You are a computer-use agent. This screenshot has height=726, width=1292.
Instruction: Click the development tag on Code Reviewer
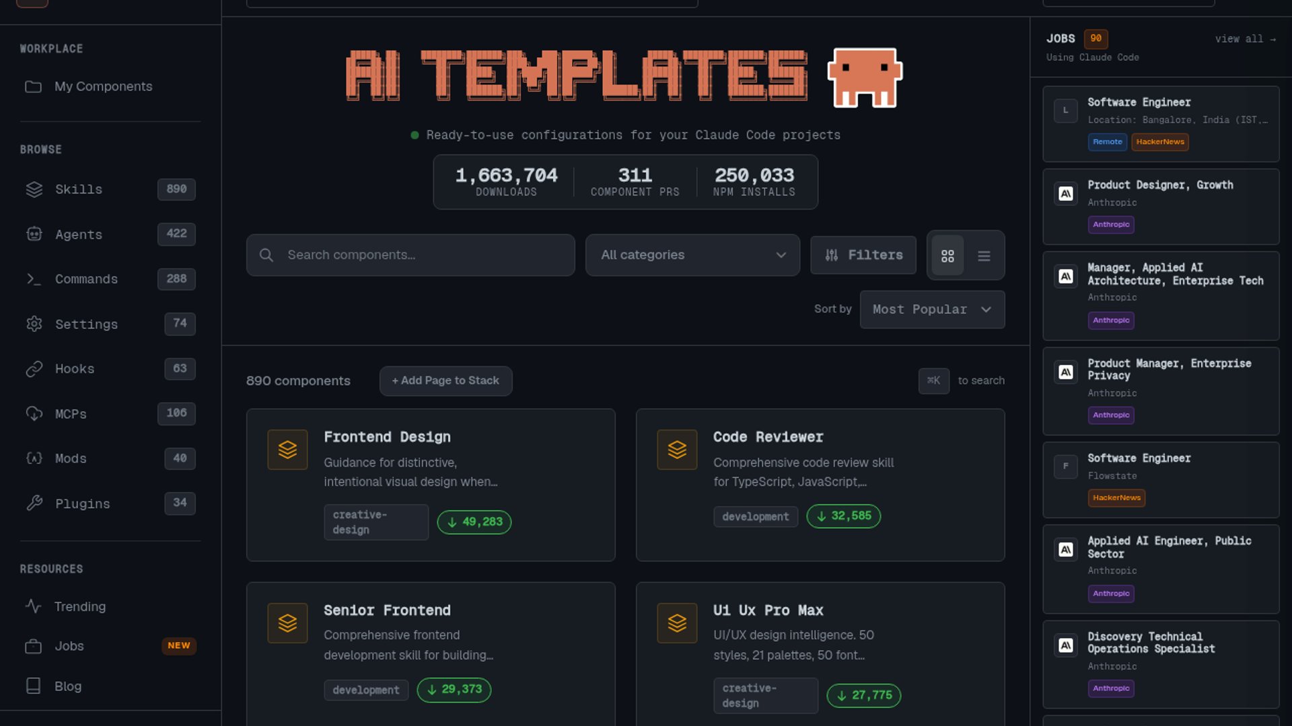tap(755, 517)
